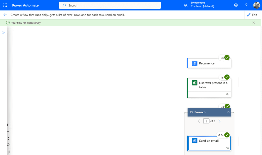The image size is (262, 155).
Task: Click the Foreach iteration number field
Action: tap(206, 121)
